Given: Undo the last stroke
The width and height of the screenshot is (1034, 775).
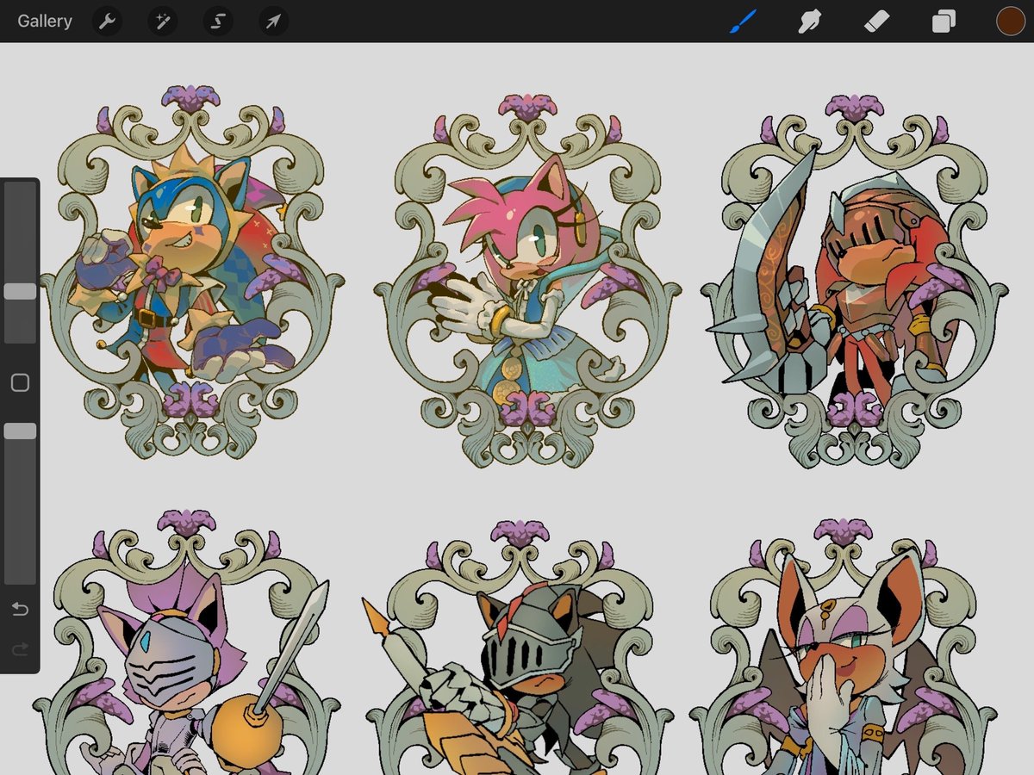Looking at the screenshot, I should [x=20, y=610].
